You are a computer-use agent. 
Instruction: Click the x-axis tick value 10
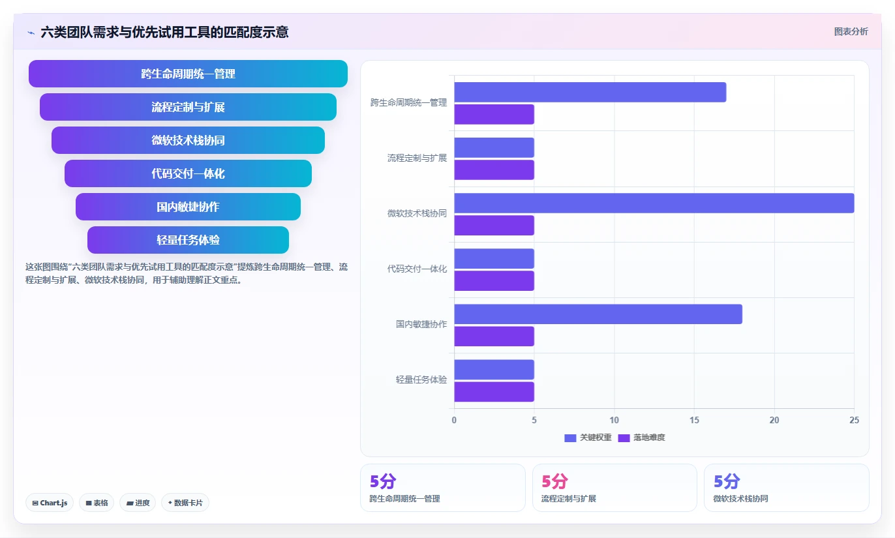click(614, 420)
